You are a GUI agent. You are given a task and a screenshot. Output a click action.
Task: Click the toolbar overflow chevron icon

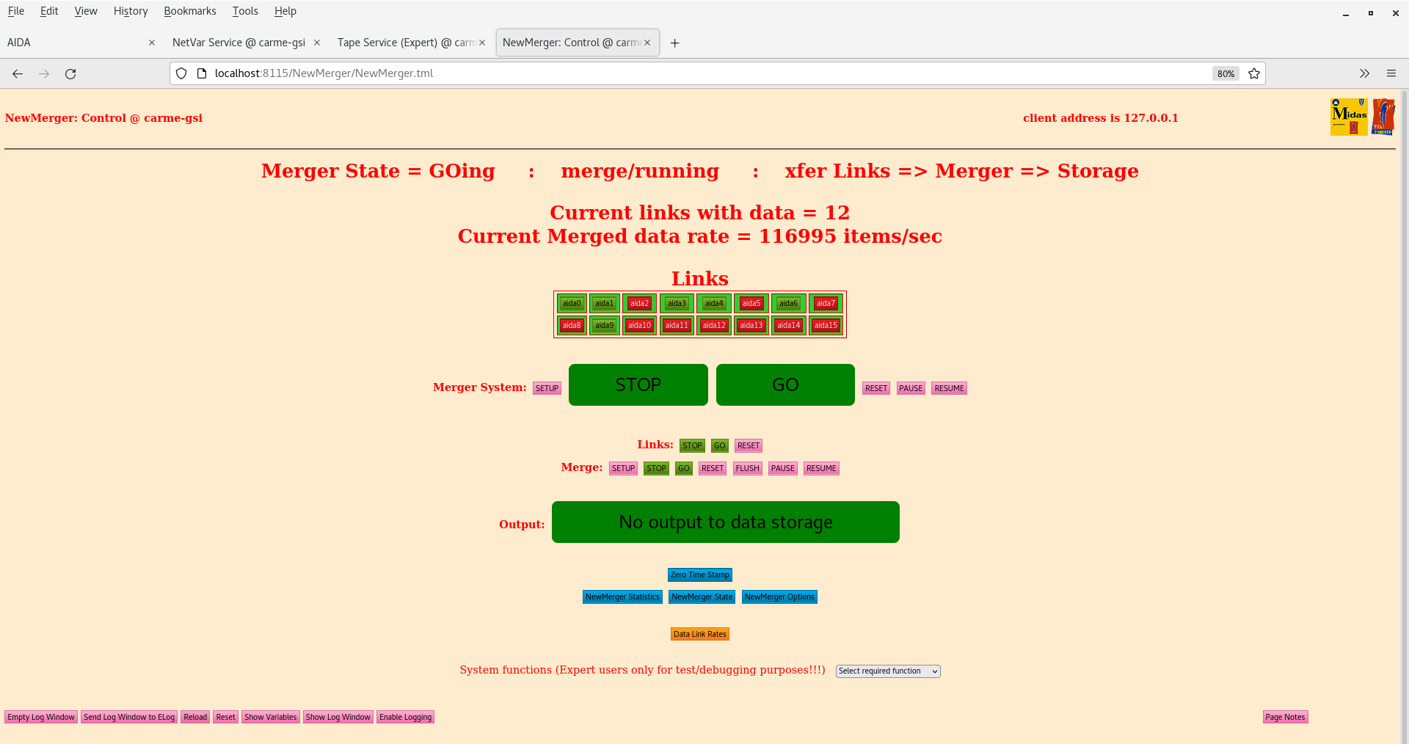click(x=1365, y=73)
